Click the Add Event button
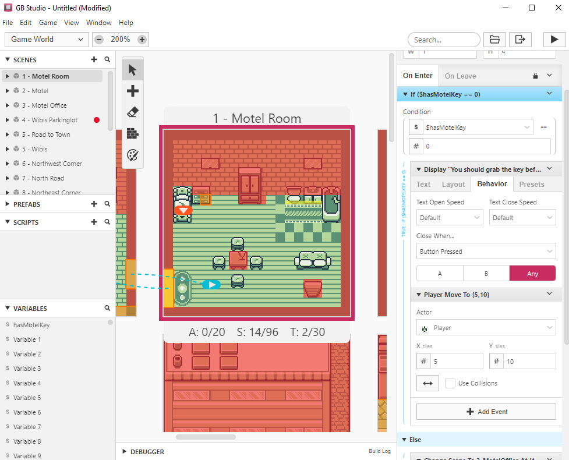The image size is (569, 460). (x=486, y=412)
